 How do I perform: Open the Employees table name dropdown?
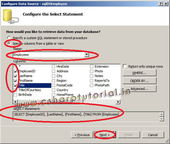(87, 55)
